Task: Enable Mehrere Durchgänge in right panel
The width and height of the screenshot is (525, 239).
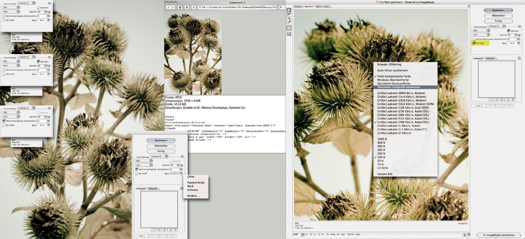Action: coord(474,39)
